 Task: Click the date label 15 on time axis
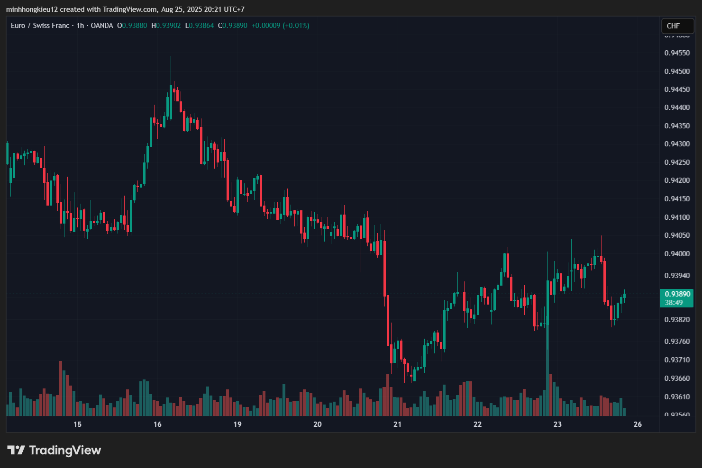click(77, 424)
